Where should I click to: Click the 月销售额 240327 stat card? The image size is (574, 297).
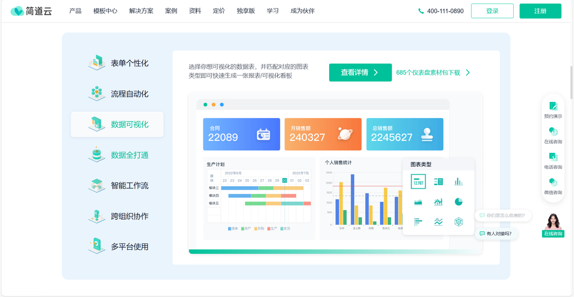(323, 135)
